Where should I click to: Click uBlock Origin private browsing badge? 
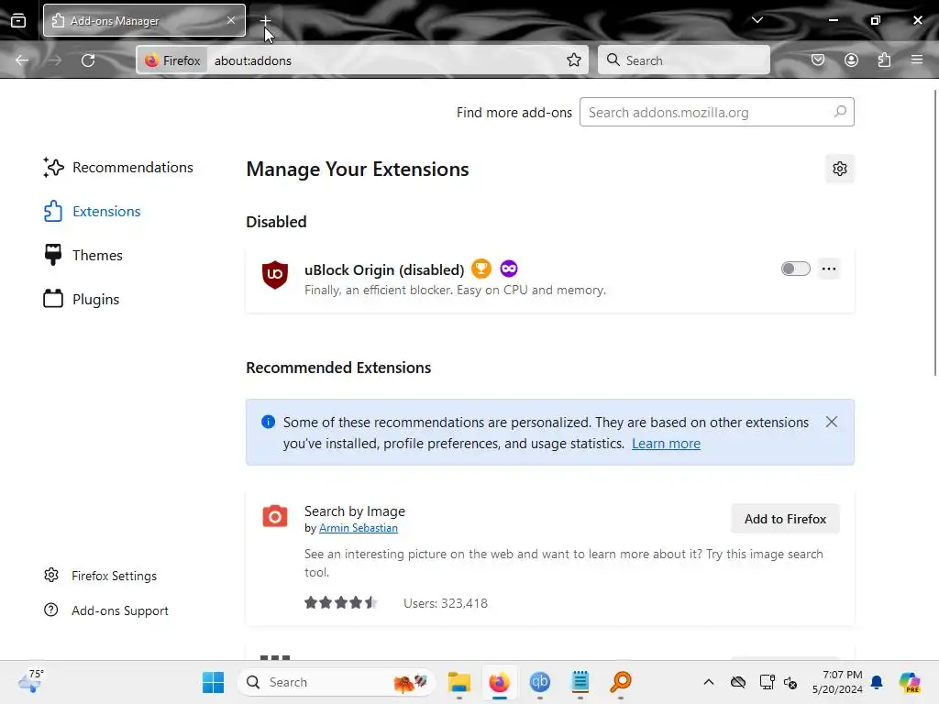tap(508, 269)
